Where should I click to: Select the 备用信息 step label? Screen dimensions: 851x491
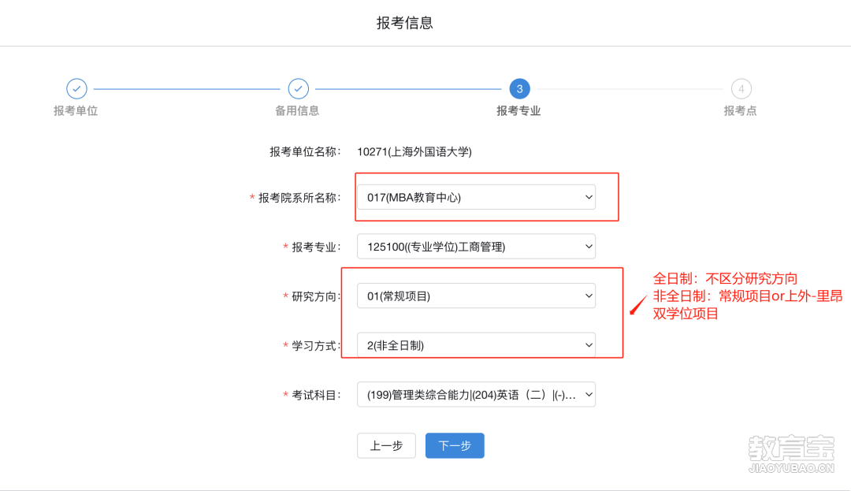[297, 110]
